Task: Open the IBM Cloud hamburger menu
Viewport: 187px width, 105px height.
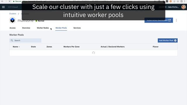Action: pyautogui.click(x=3, y=7)
